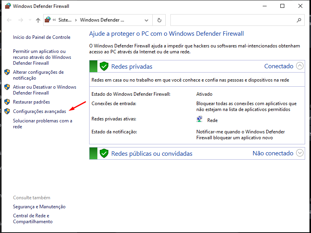This screenshot has height=233, width=311.
Task: Click the Estado da notificação label
Action: (x=114, y=132)
